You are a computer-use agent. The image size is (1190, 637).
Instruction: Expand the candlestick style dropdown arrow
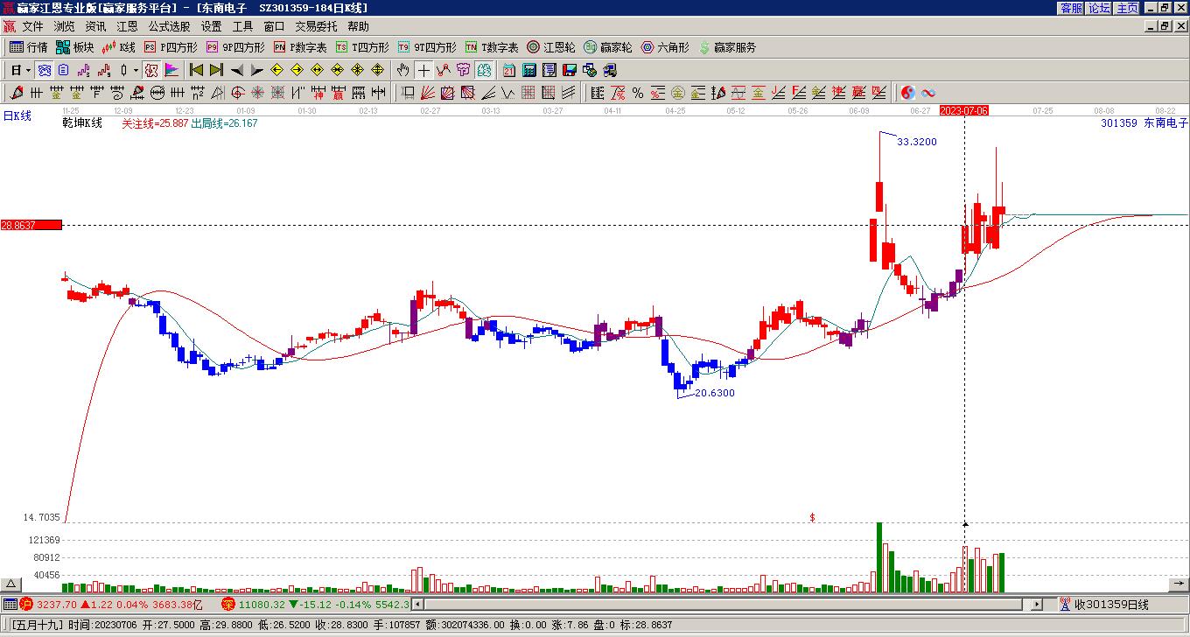(136, 70)
